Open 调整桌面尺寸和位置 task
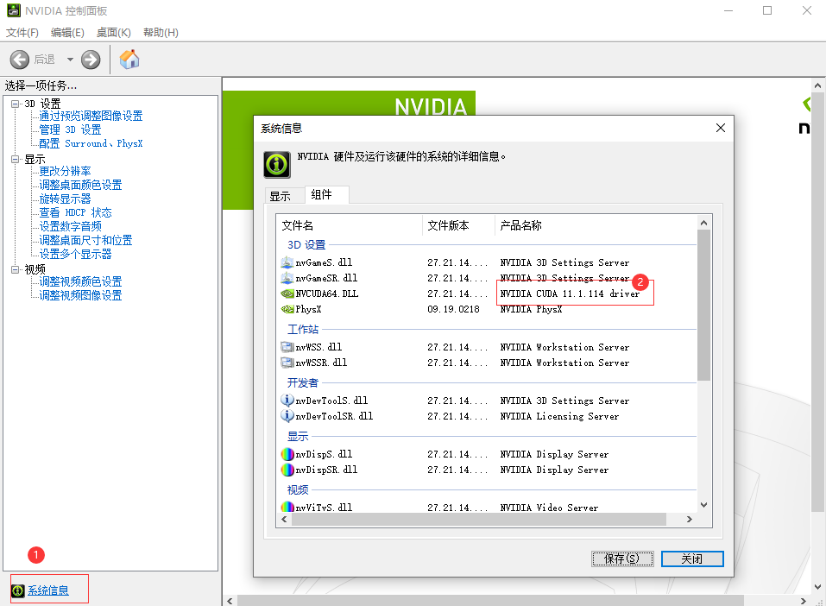Viewport: 826px width, 606px height. [85, 240]
